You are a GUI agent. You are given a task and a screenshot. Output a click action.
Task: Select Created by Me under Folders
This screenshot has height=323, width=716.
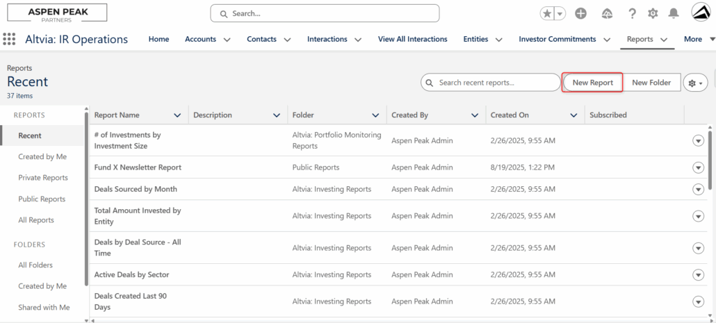coord(42,286)
